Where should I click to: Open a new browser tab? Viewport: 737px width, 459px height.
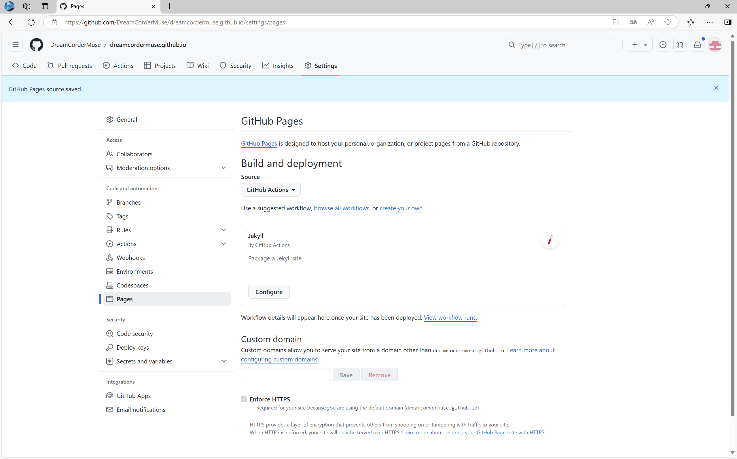[x=170, y=6]
